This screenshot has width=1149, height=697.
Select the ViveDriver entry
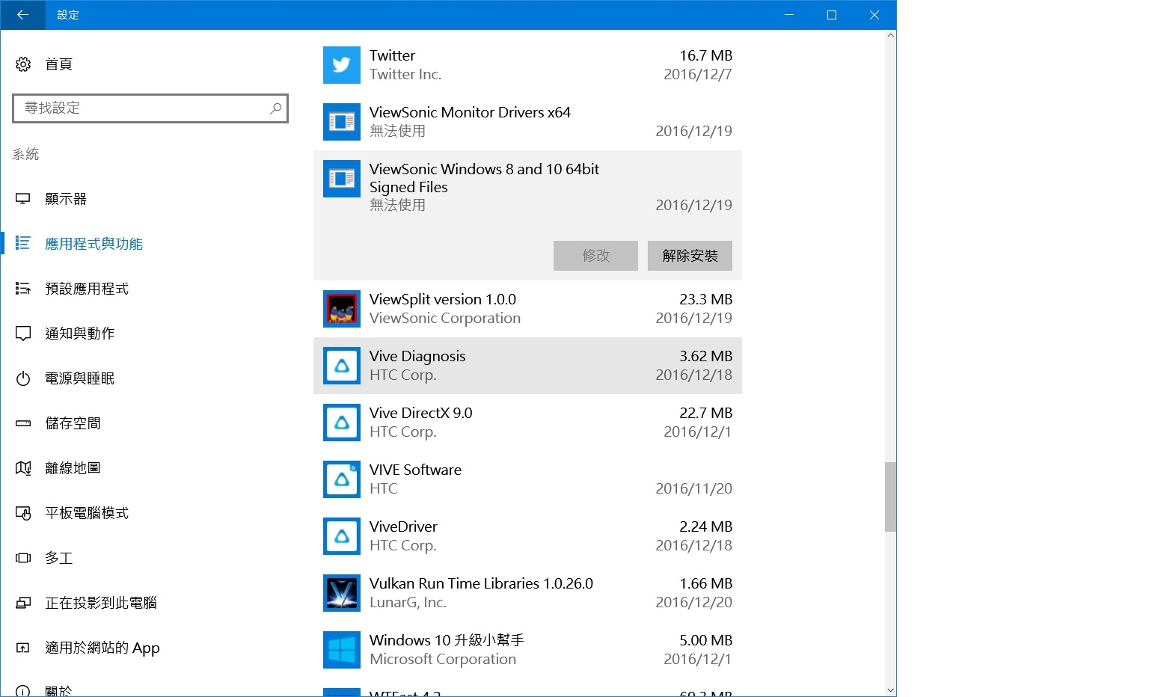[527, 536]
